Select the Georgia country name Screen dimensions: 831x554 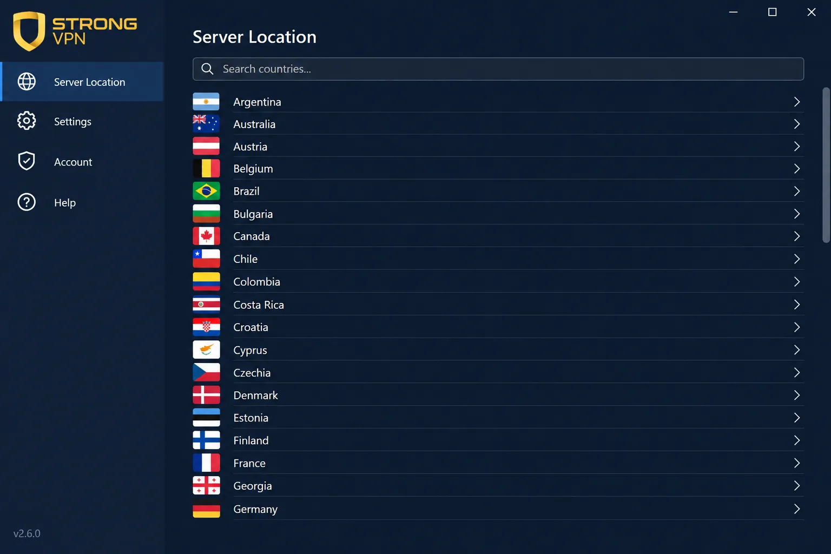pyautogui.click(x=252, y=486)
